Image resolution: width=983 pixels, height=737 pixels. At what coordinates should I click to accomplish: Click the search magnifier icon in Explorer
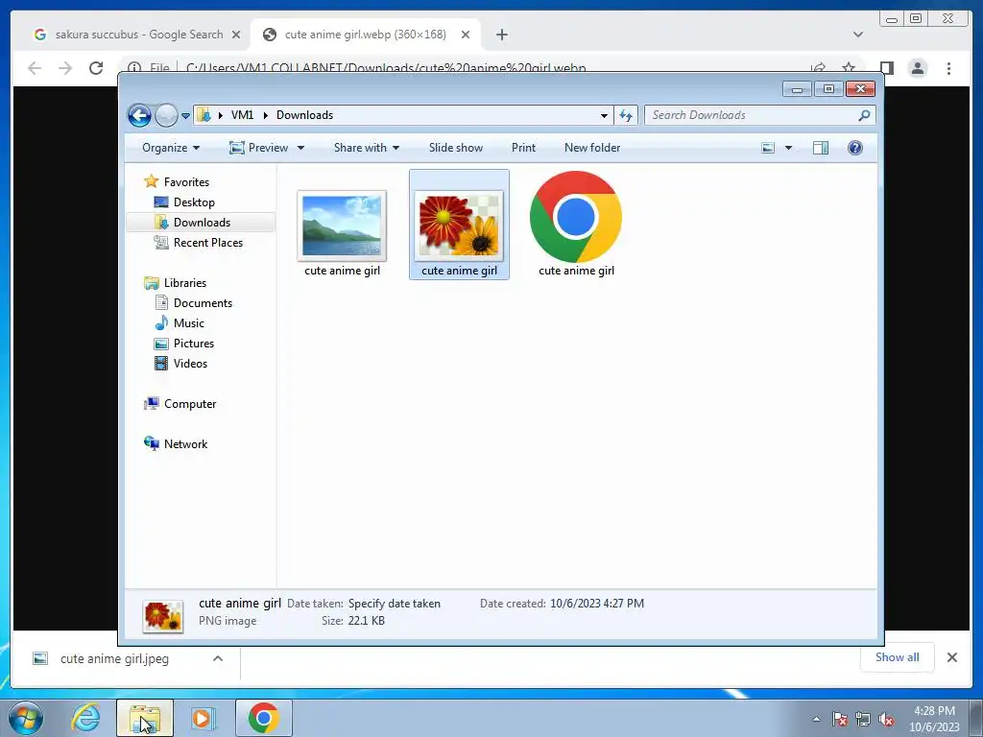click(865, 115)
